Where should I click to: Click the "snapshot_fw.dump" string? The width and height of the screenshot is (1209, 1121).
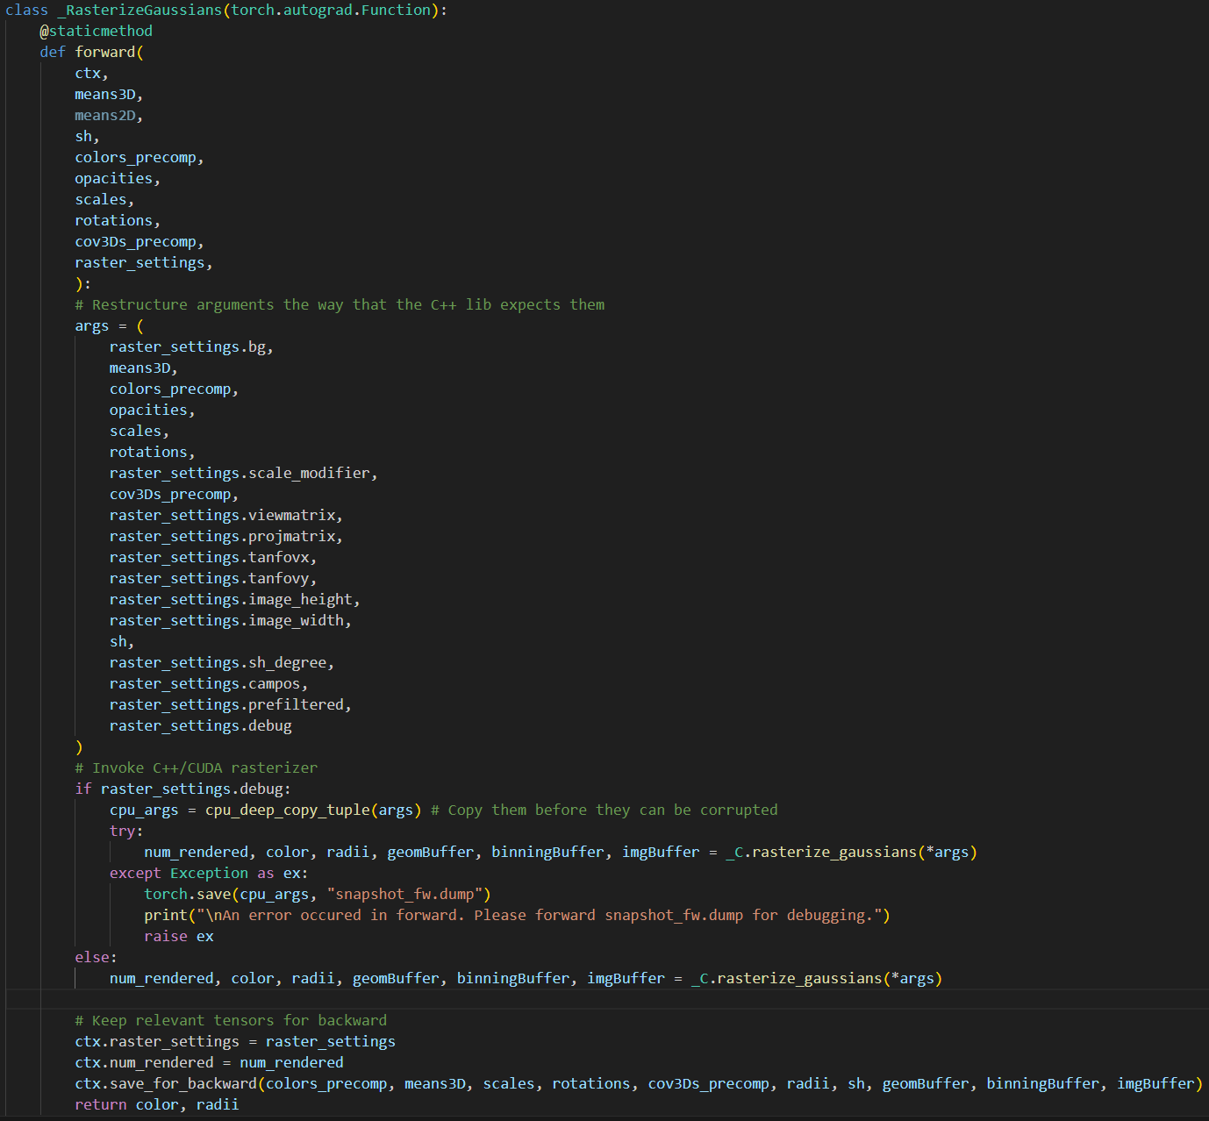404,895
